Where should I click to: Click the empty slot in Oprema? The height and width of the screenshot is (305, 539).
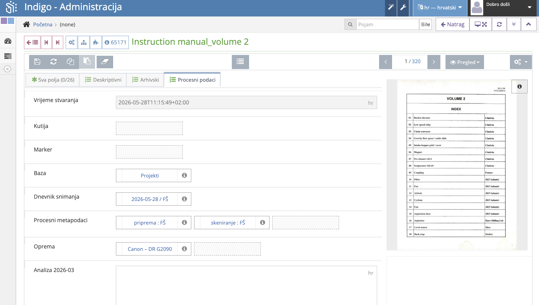point(227,249)
